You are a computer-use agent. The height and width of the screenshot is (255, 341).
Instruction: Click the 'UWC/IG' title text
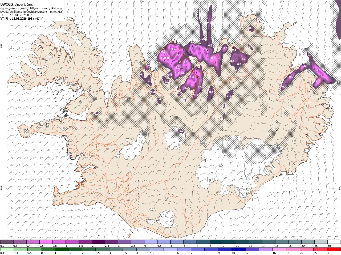(7, 4)
